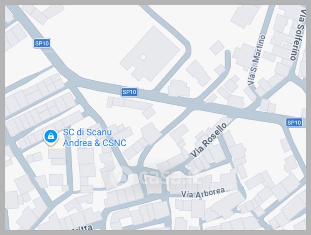This screenshot has width=311, height=235.
Task: Click the Via S. Martino street label
Action: pyautogui.click(x=256, y=60)
